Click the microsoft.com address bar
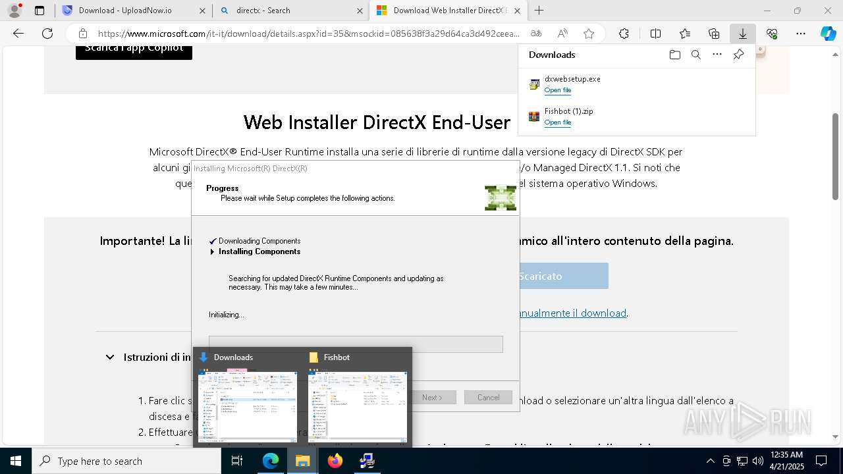The image size is (843, 474). [x=308, y=34]
